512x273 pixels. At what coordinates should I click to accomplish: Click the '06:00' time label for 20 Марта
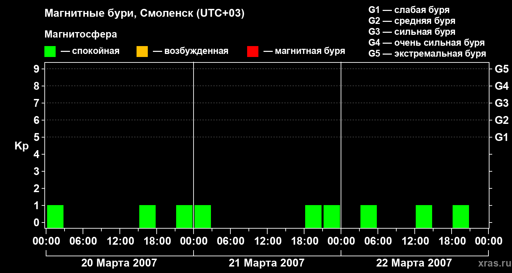(83, 241)
